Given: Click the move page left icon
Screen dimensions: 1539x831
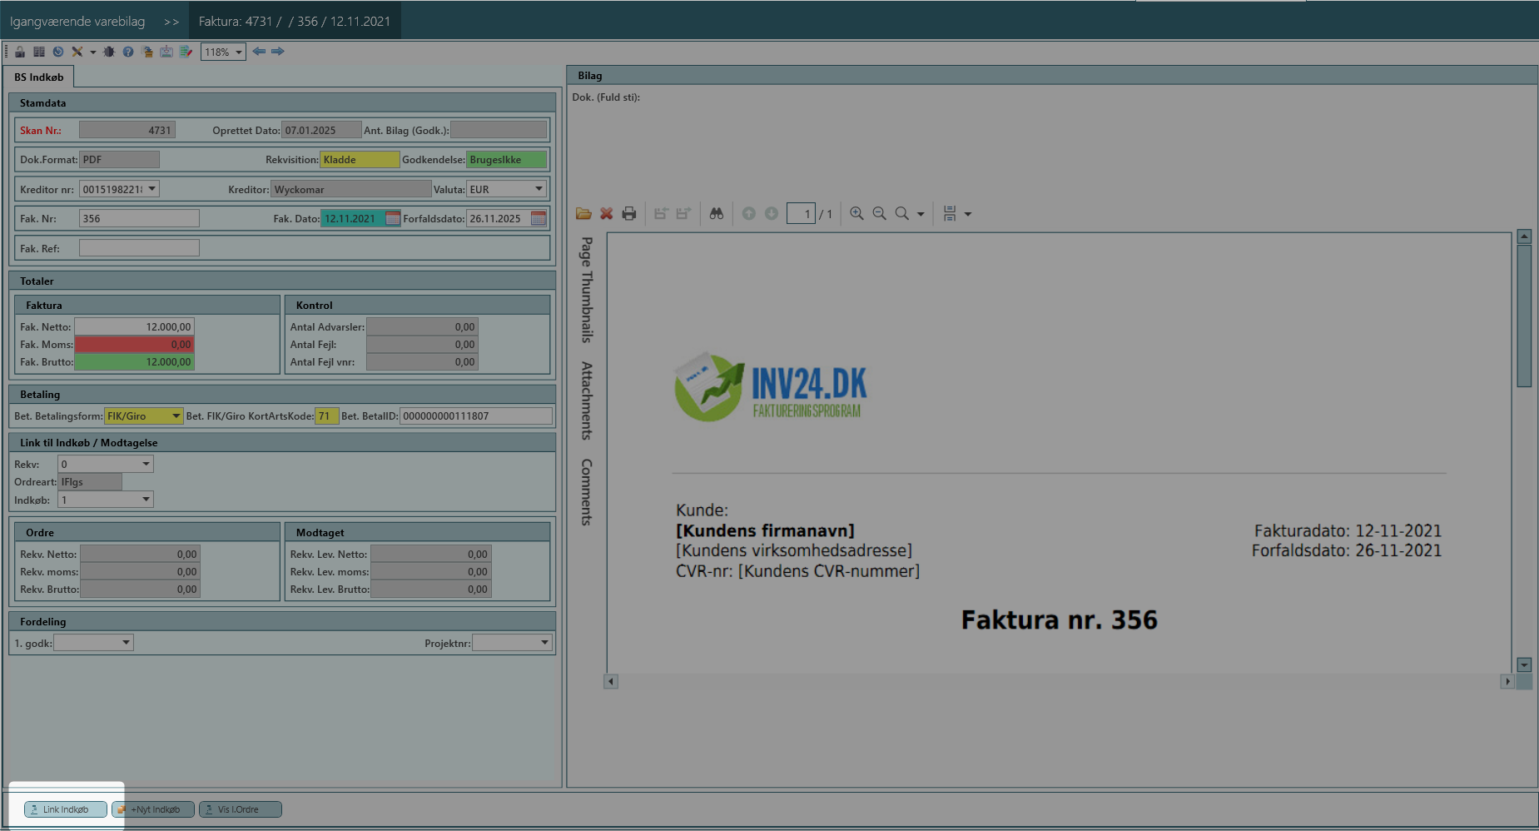Looking at the screenshot, I should pos(661,214).
